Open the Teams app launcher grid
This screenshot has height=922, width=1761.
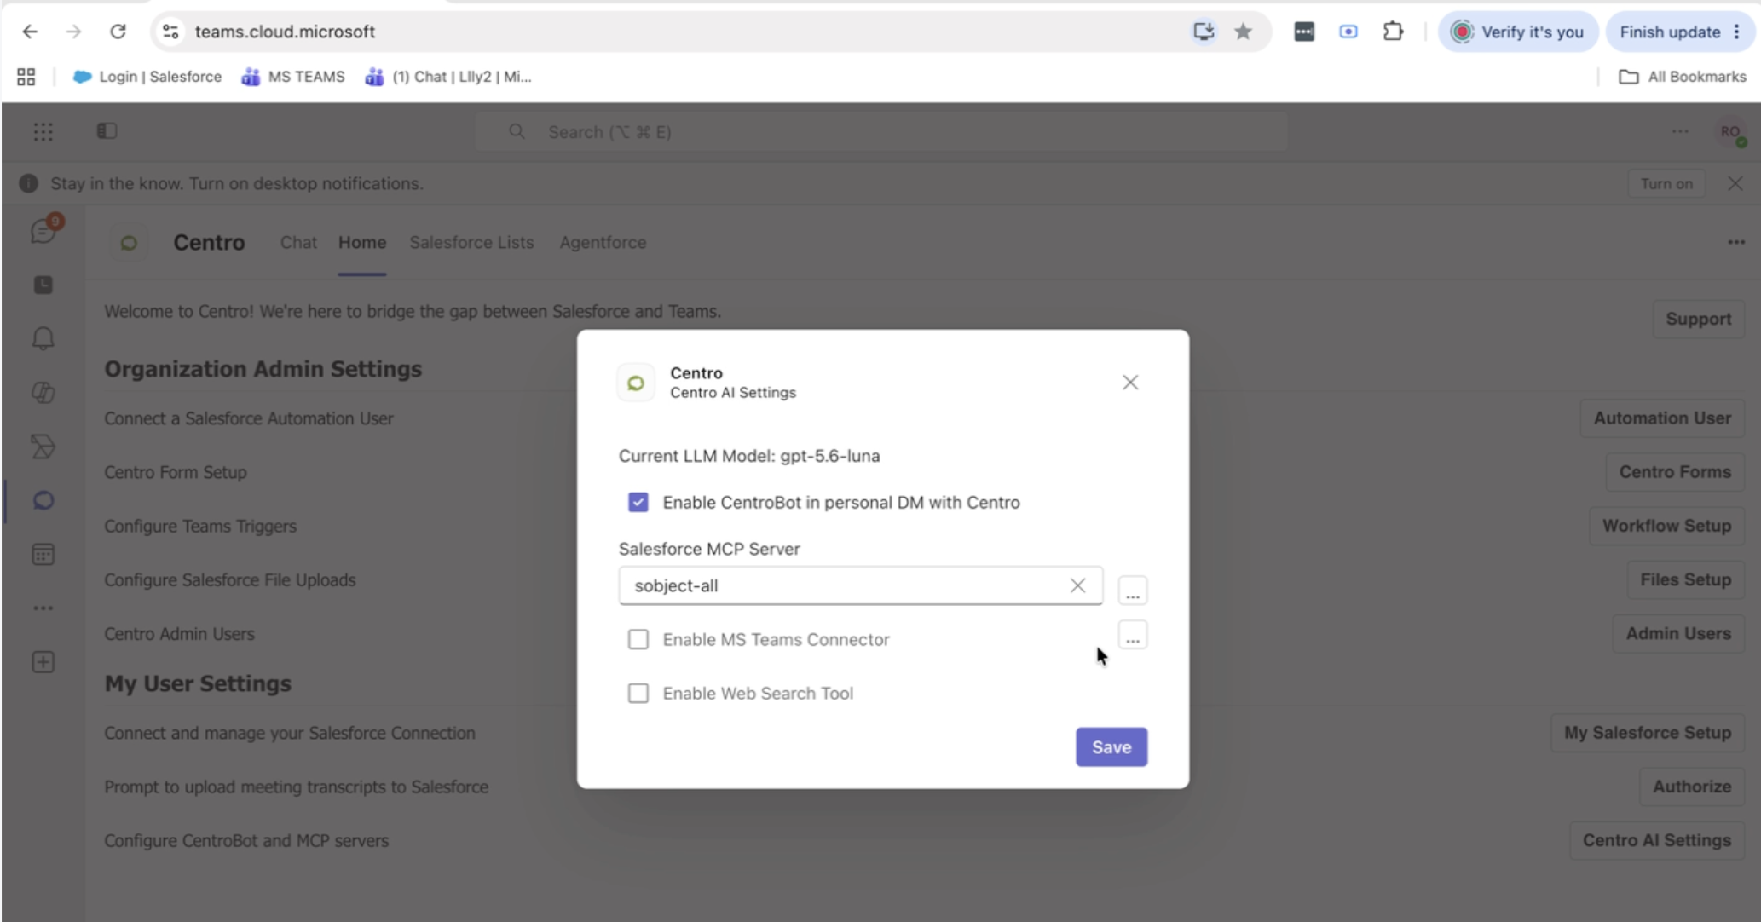pyautogui.click(x=43, y=132)
